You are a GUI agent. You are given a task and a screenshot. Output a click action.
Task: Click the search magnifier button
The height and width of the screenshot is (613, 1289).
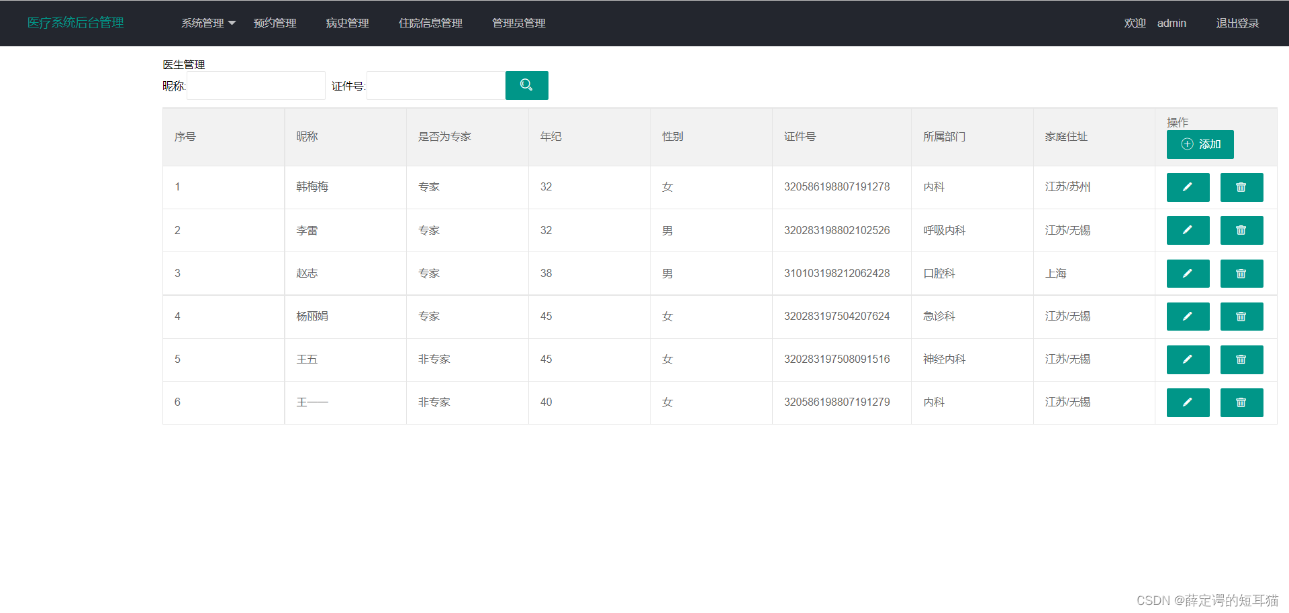click(526, 85)
